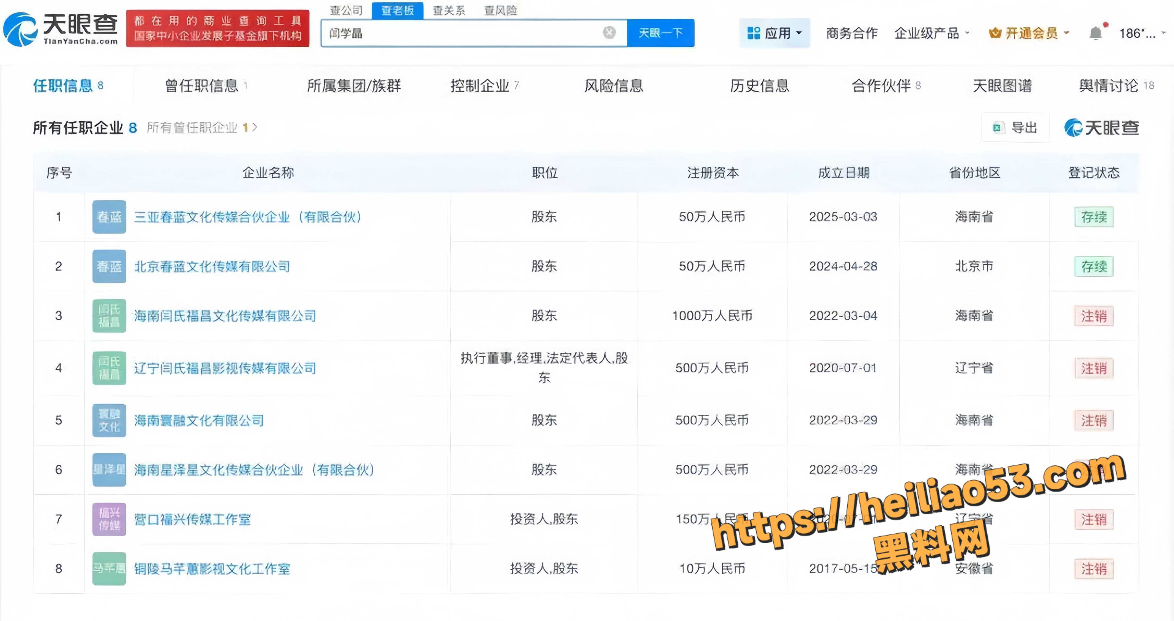Click the 企业名称 column header
The width and height of the screenshot is (1174, 621).
click(x=268, y=173)
